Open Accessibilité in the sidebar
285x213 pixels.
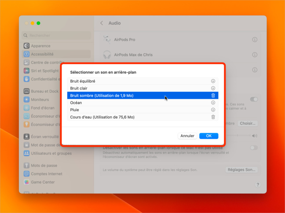coord(56,54)
